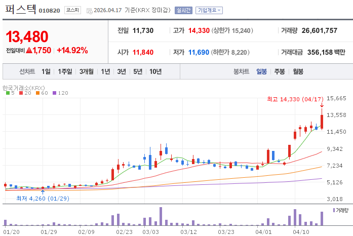Image resolution: width=353 pixels, height=236 pixels.
Task: Click the green 5-day moving average swatch
Action: (x=8, y=93)
